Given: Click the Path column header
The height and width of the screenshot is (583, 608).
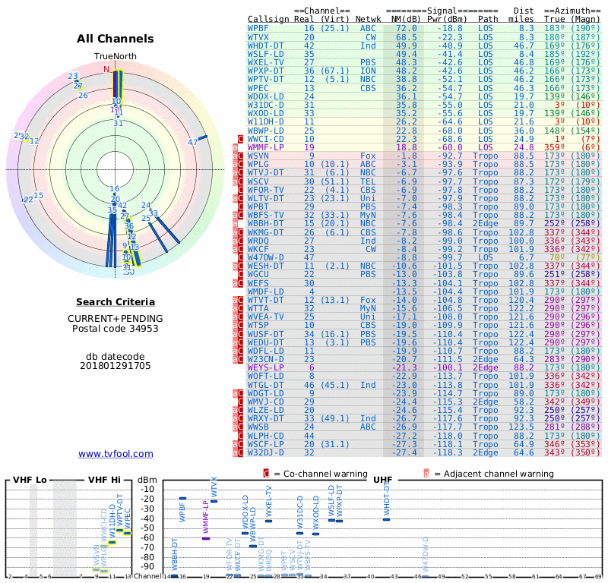Looking at the screenshot, I should coord(488,19).
